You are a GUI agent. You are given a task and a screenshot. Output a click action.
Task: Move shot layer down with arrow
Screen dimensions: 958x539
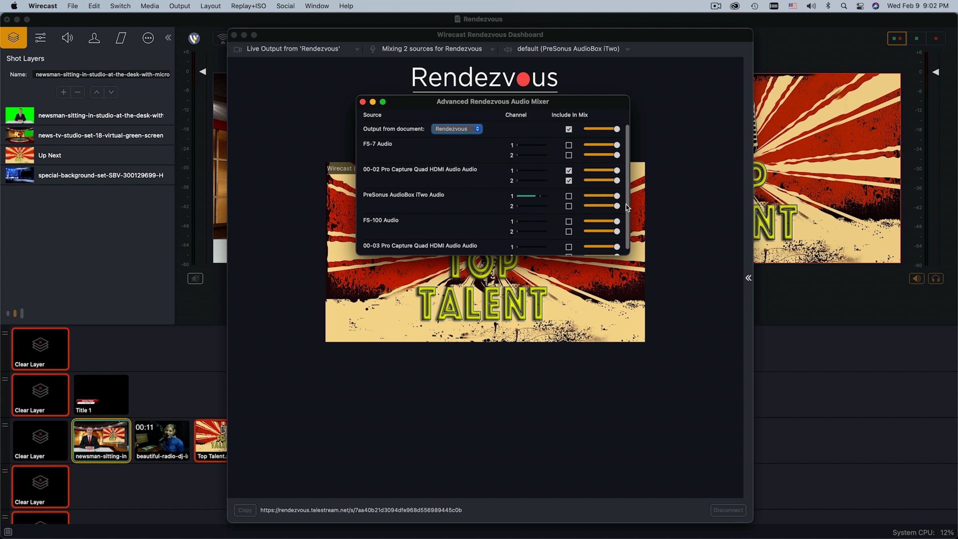[111, 92]
